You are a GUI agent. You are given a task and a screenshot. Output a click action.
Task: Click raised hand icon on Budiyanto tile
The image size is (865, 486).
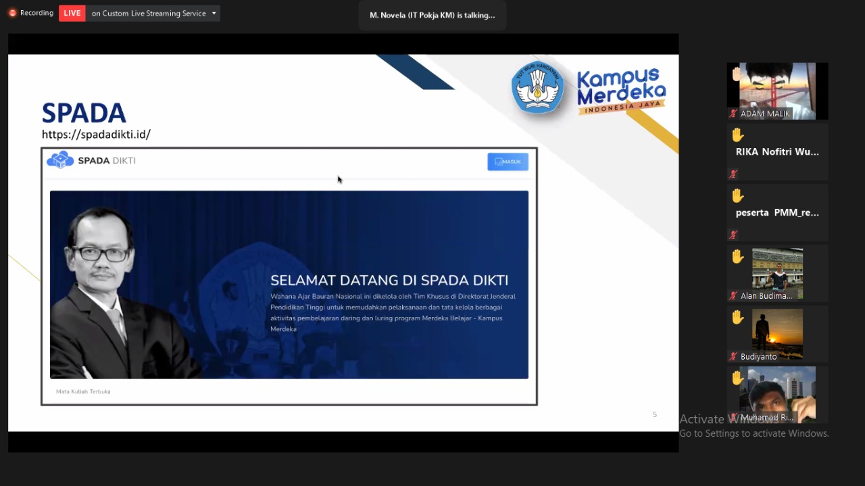(737, 317)
